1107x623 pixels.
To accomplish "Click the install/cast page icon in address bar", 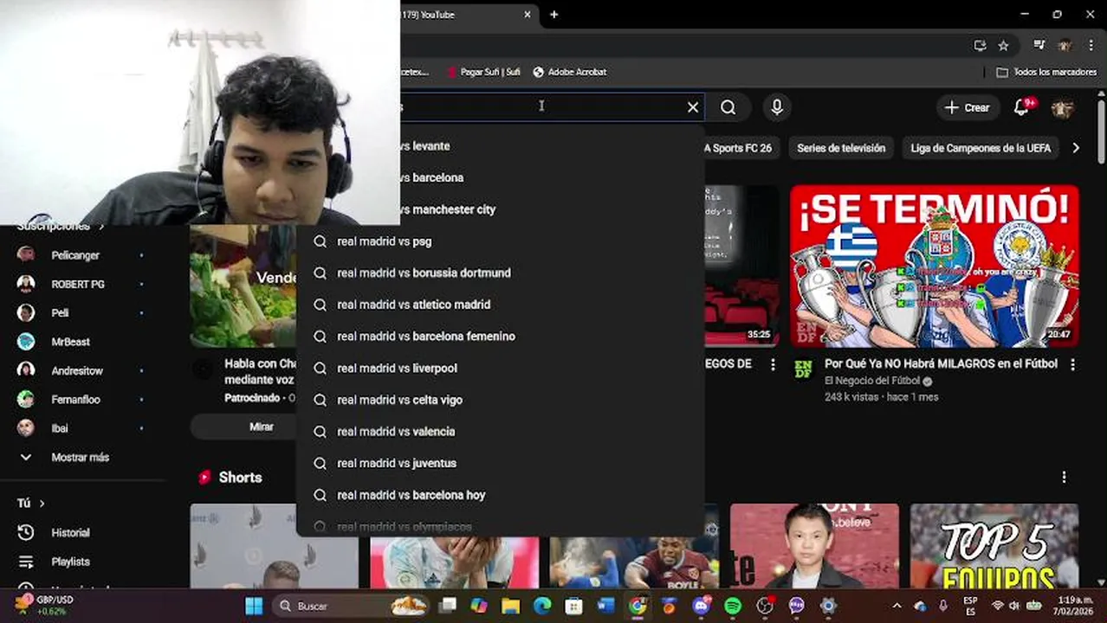I will pos(980,46).
